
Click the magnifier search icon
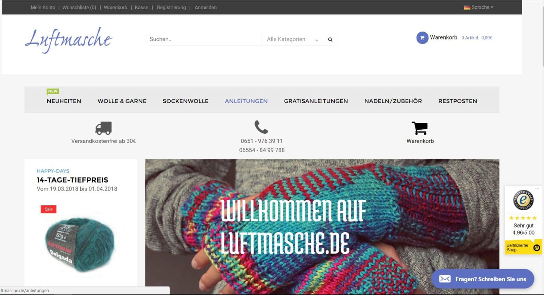330,39
